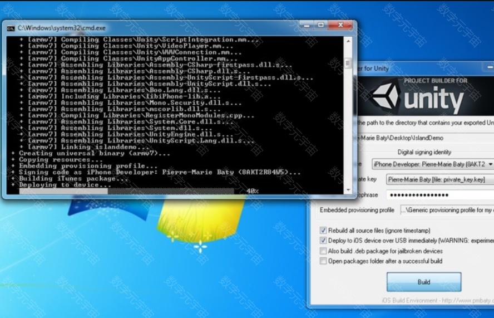Click 'Signing code as iPhone Developer' line
The image size is (494, 318).
pos(156,172)
